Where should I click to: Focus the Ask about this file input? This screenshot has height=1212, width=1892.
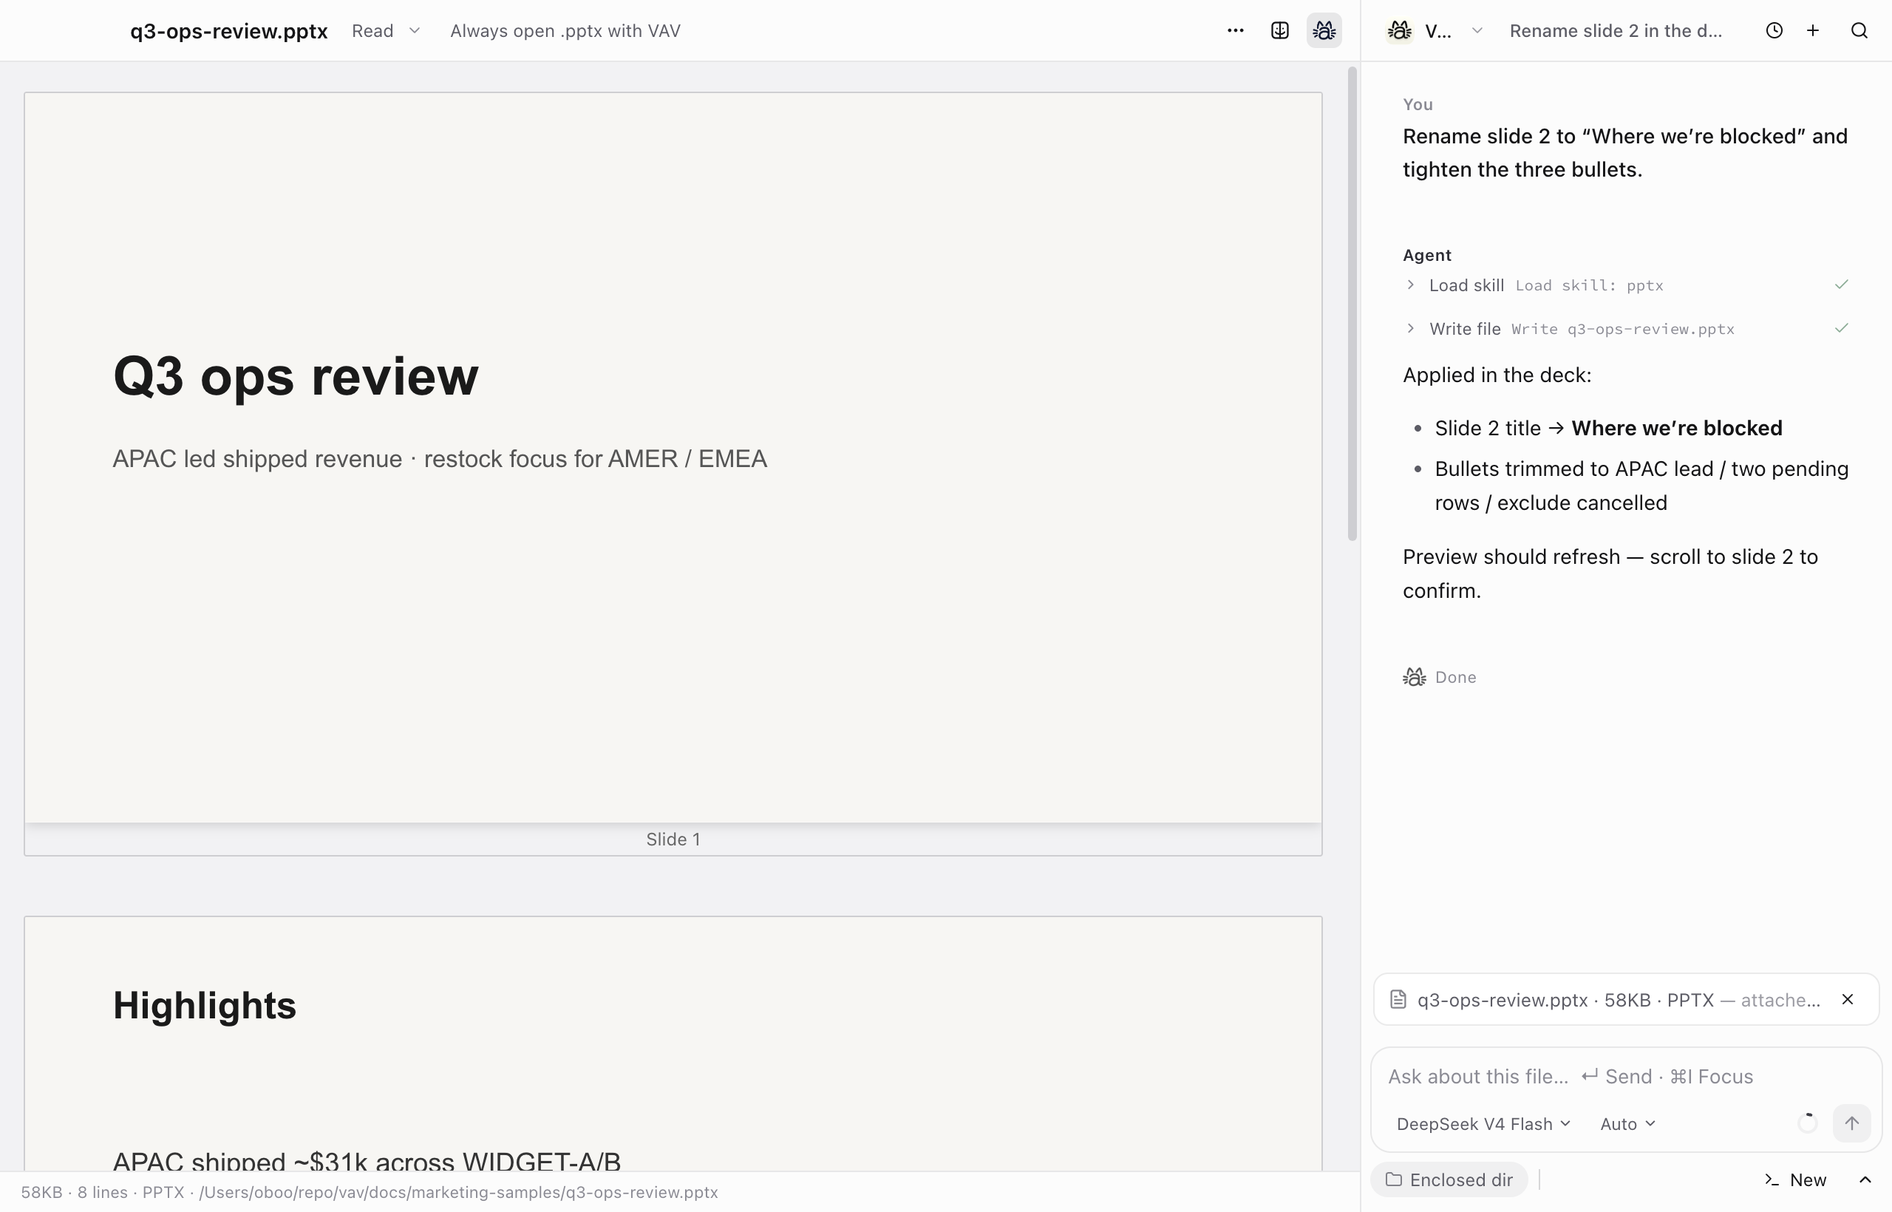tap(1626, 1077)
